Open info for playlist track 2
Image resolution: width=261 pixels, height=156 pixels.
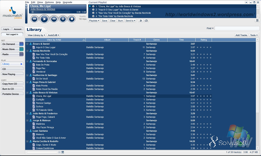click(x=93, y=10)
